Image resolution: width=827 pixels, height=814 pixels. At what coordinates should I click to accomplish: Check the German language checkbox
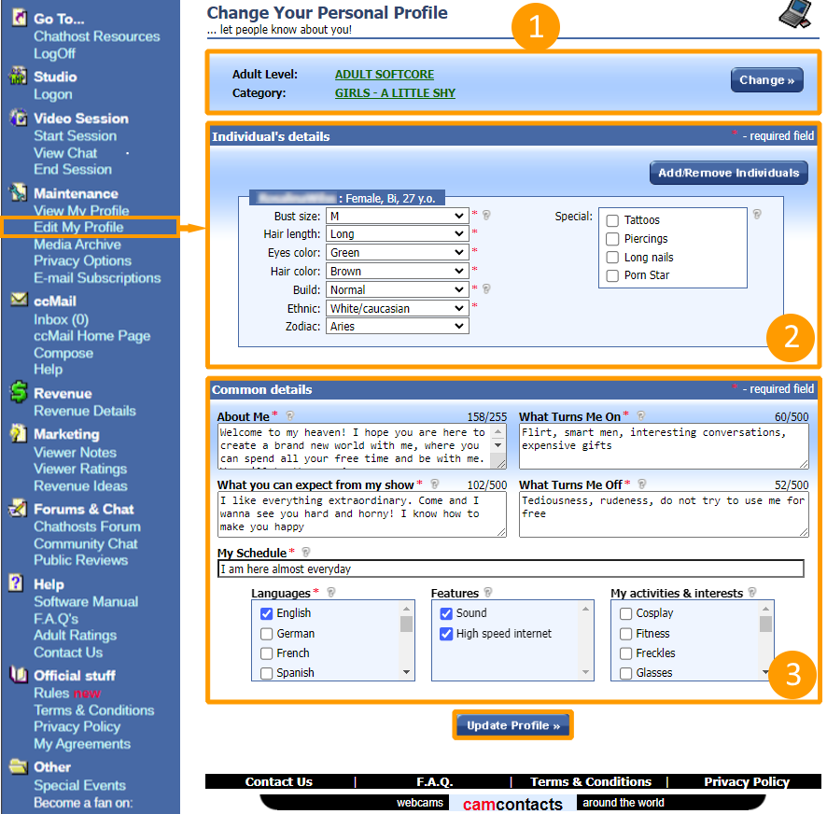[x=267, y=634]
